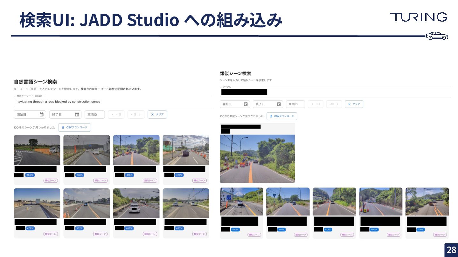Image resolution: width=458 pixels, height=257 pixels.
Task: Open the large query scene image in 類似シーン検索
Action: click(x=257, y=159)
